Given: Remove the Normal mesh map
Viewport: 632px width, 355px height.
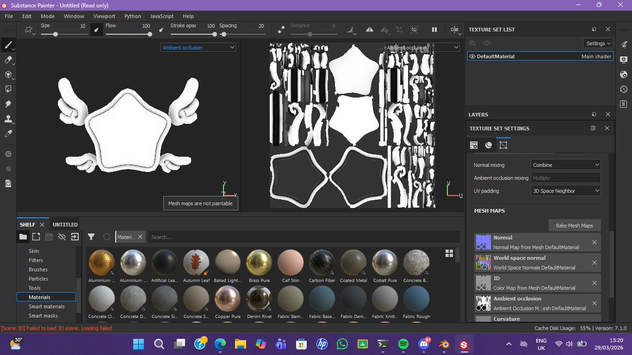Looking at the screenshot, I should (x=594, y=242).
